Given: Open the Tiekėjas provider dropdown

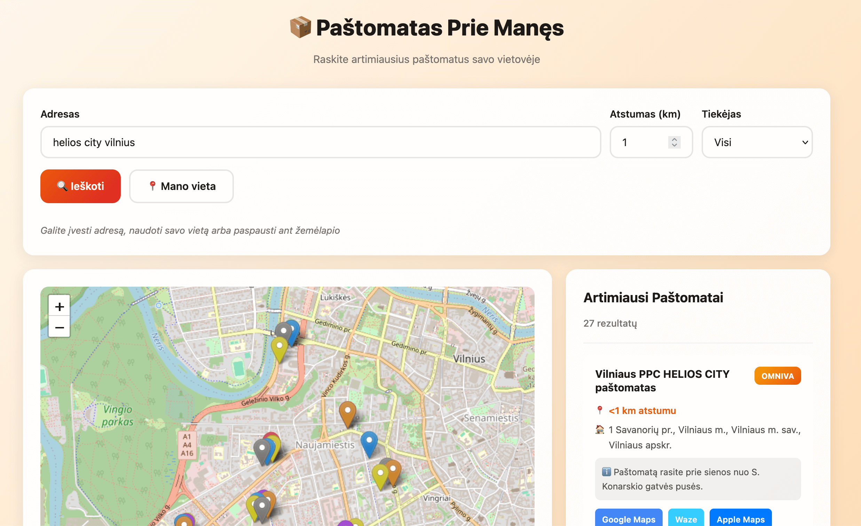Looking at the screenshot, I should pyautogui.click(x=757, y=142).
